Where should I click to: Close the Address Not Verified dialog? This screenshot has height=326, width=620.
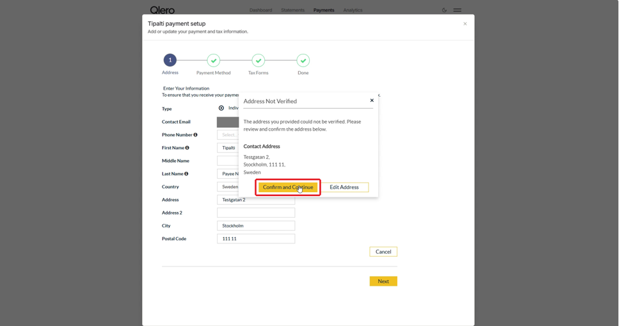372,101
